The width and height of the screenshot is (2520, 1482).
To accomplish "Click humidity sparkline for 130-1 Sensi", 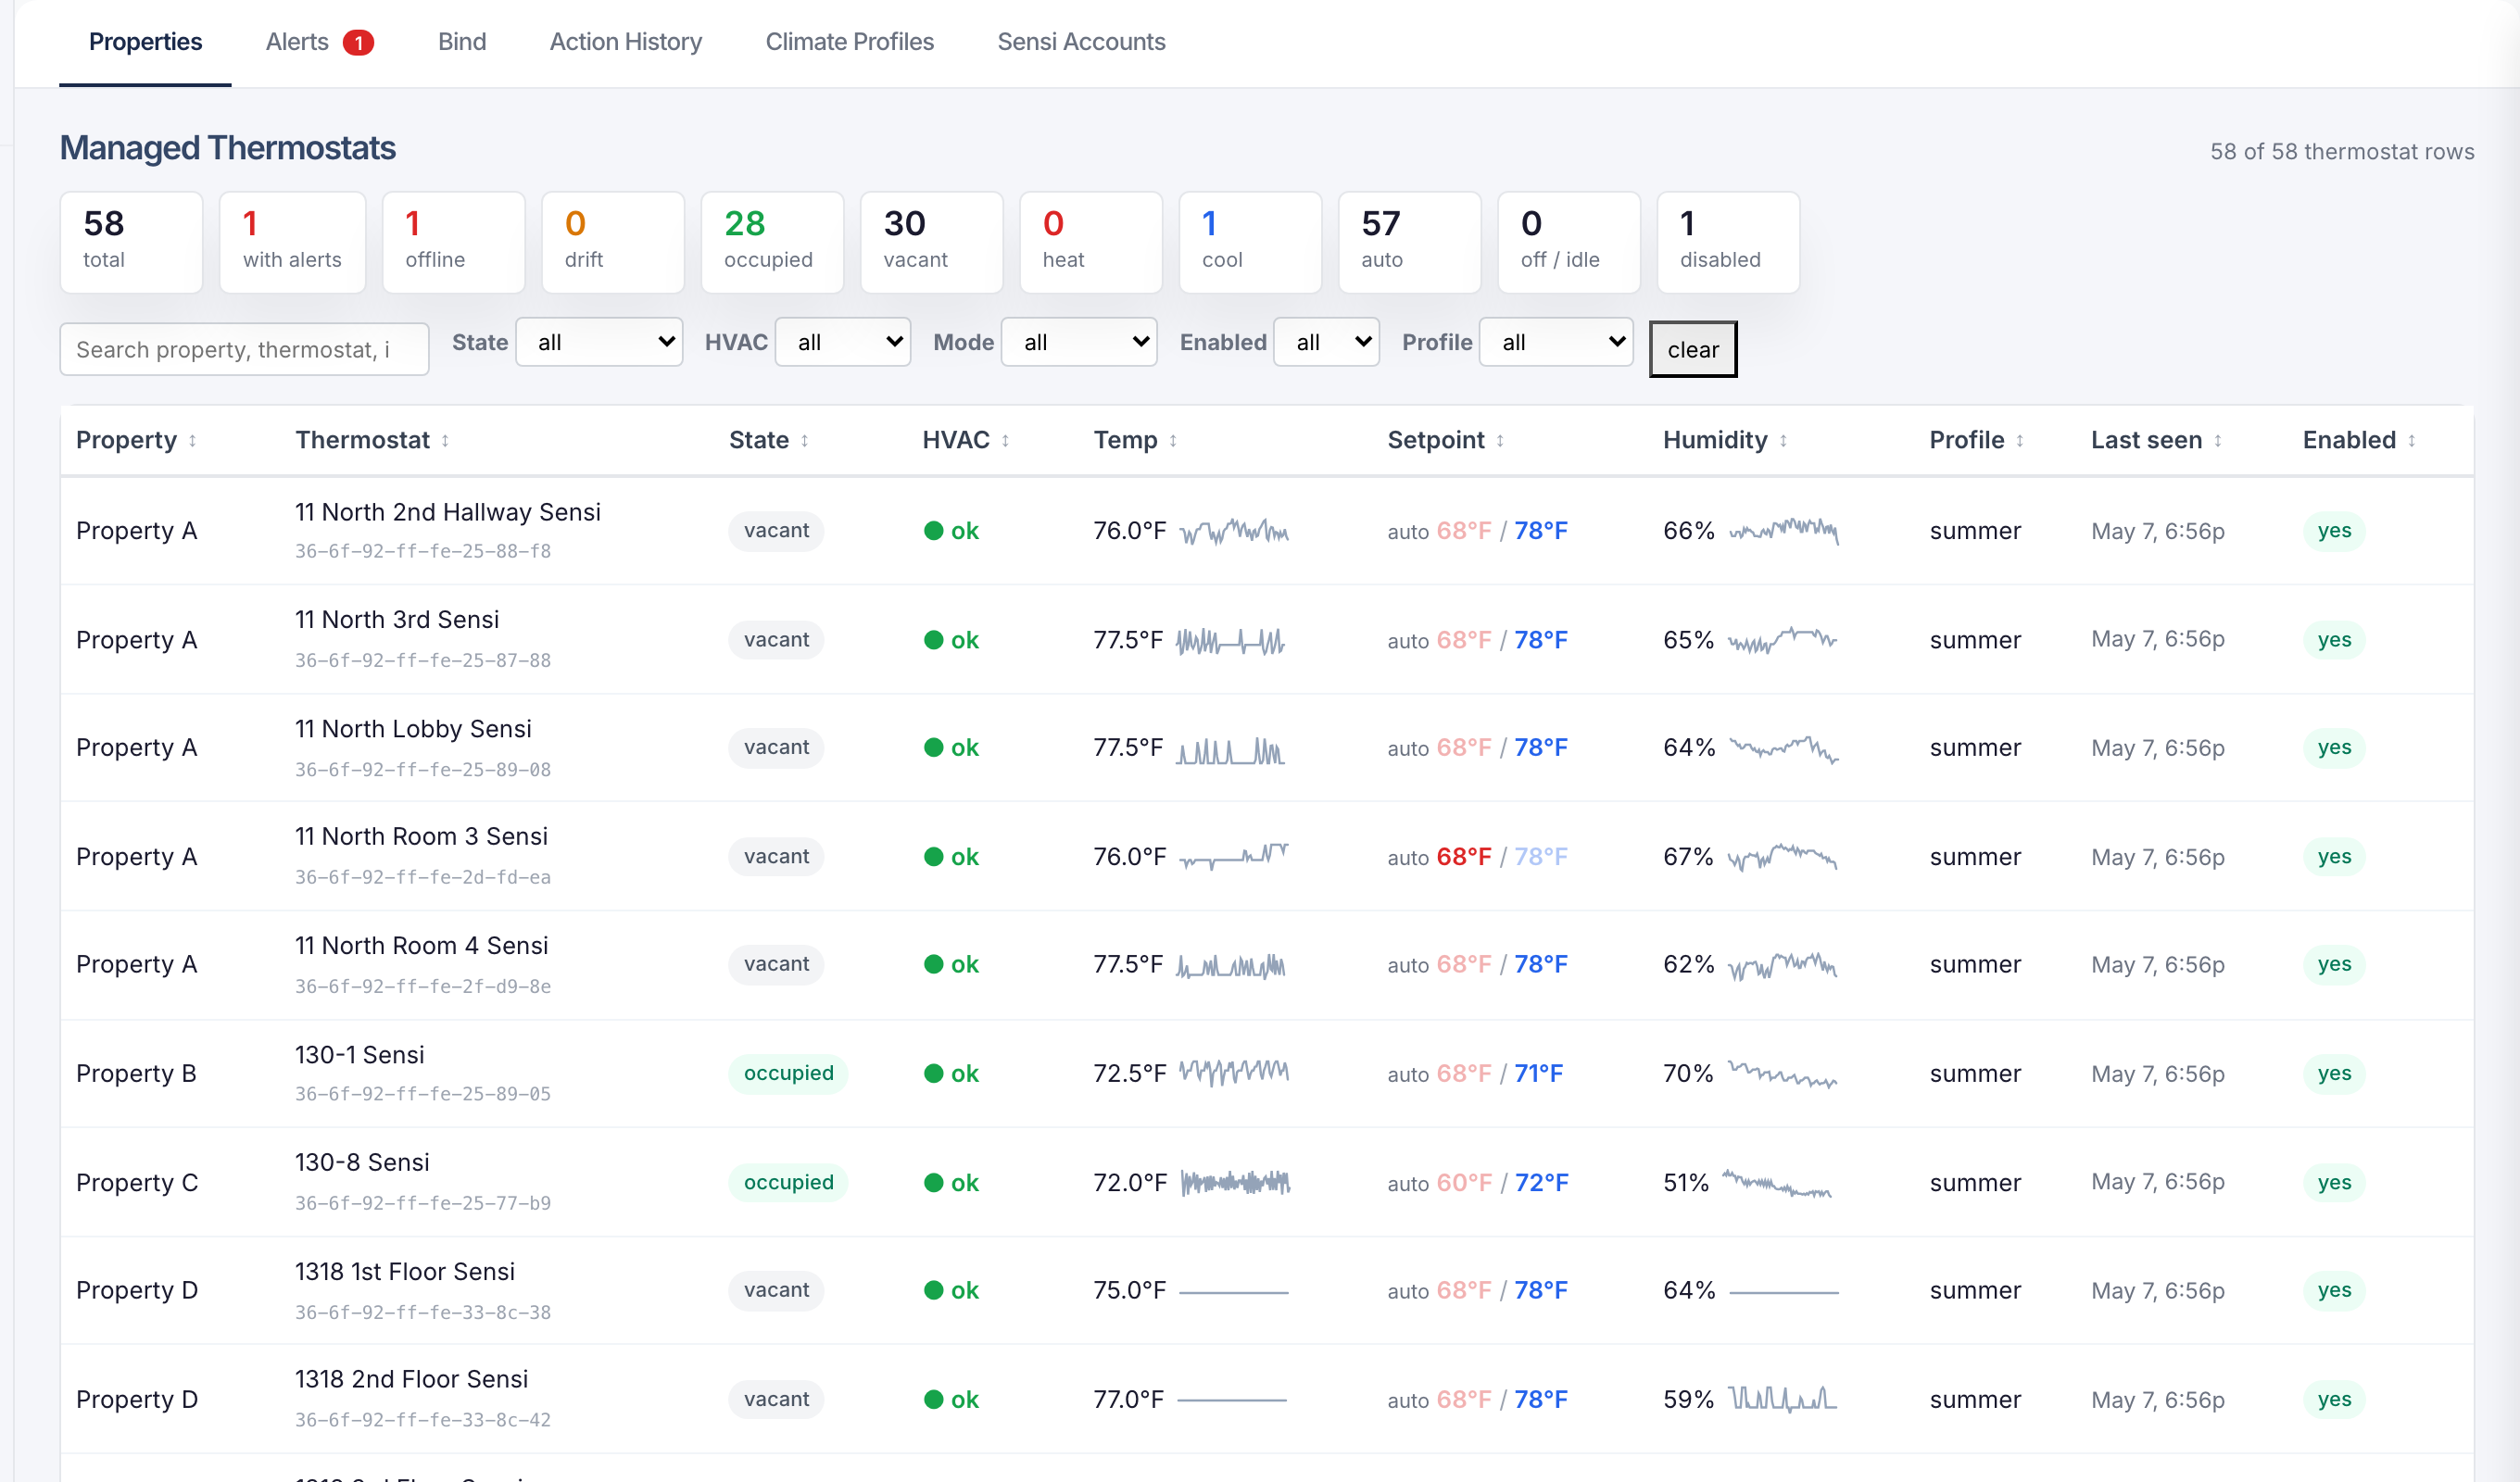I will coord(1782,1074).
